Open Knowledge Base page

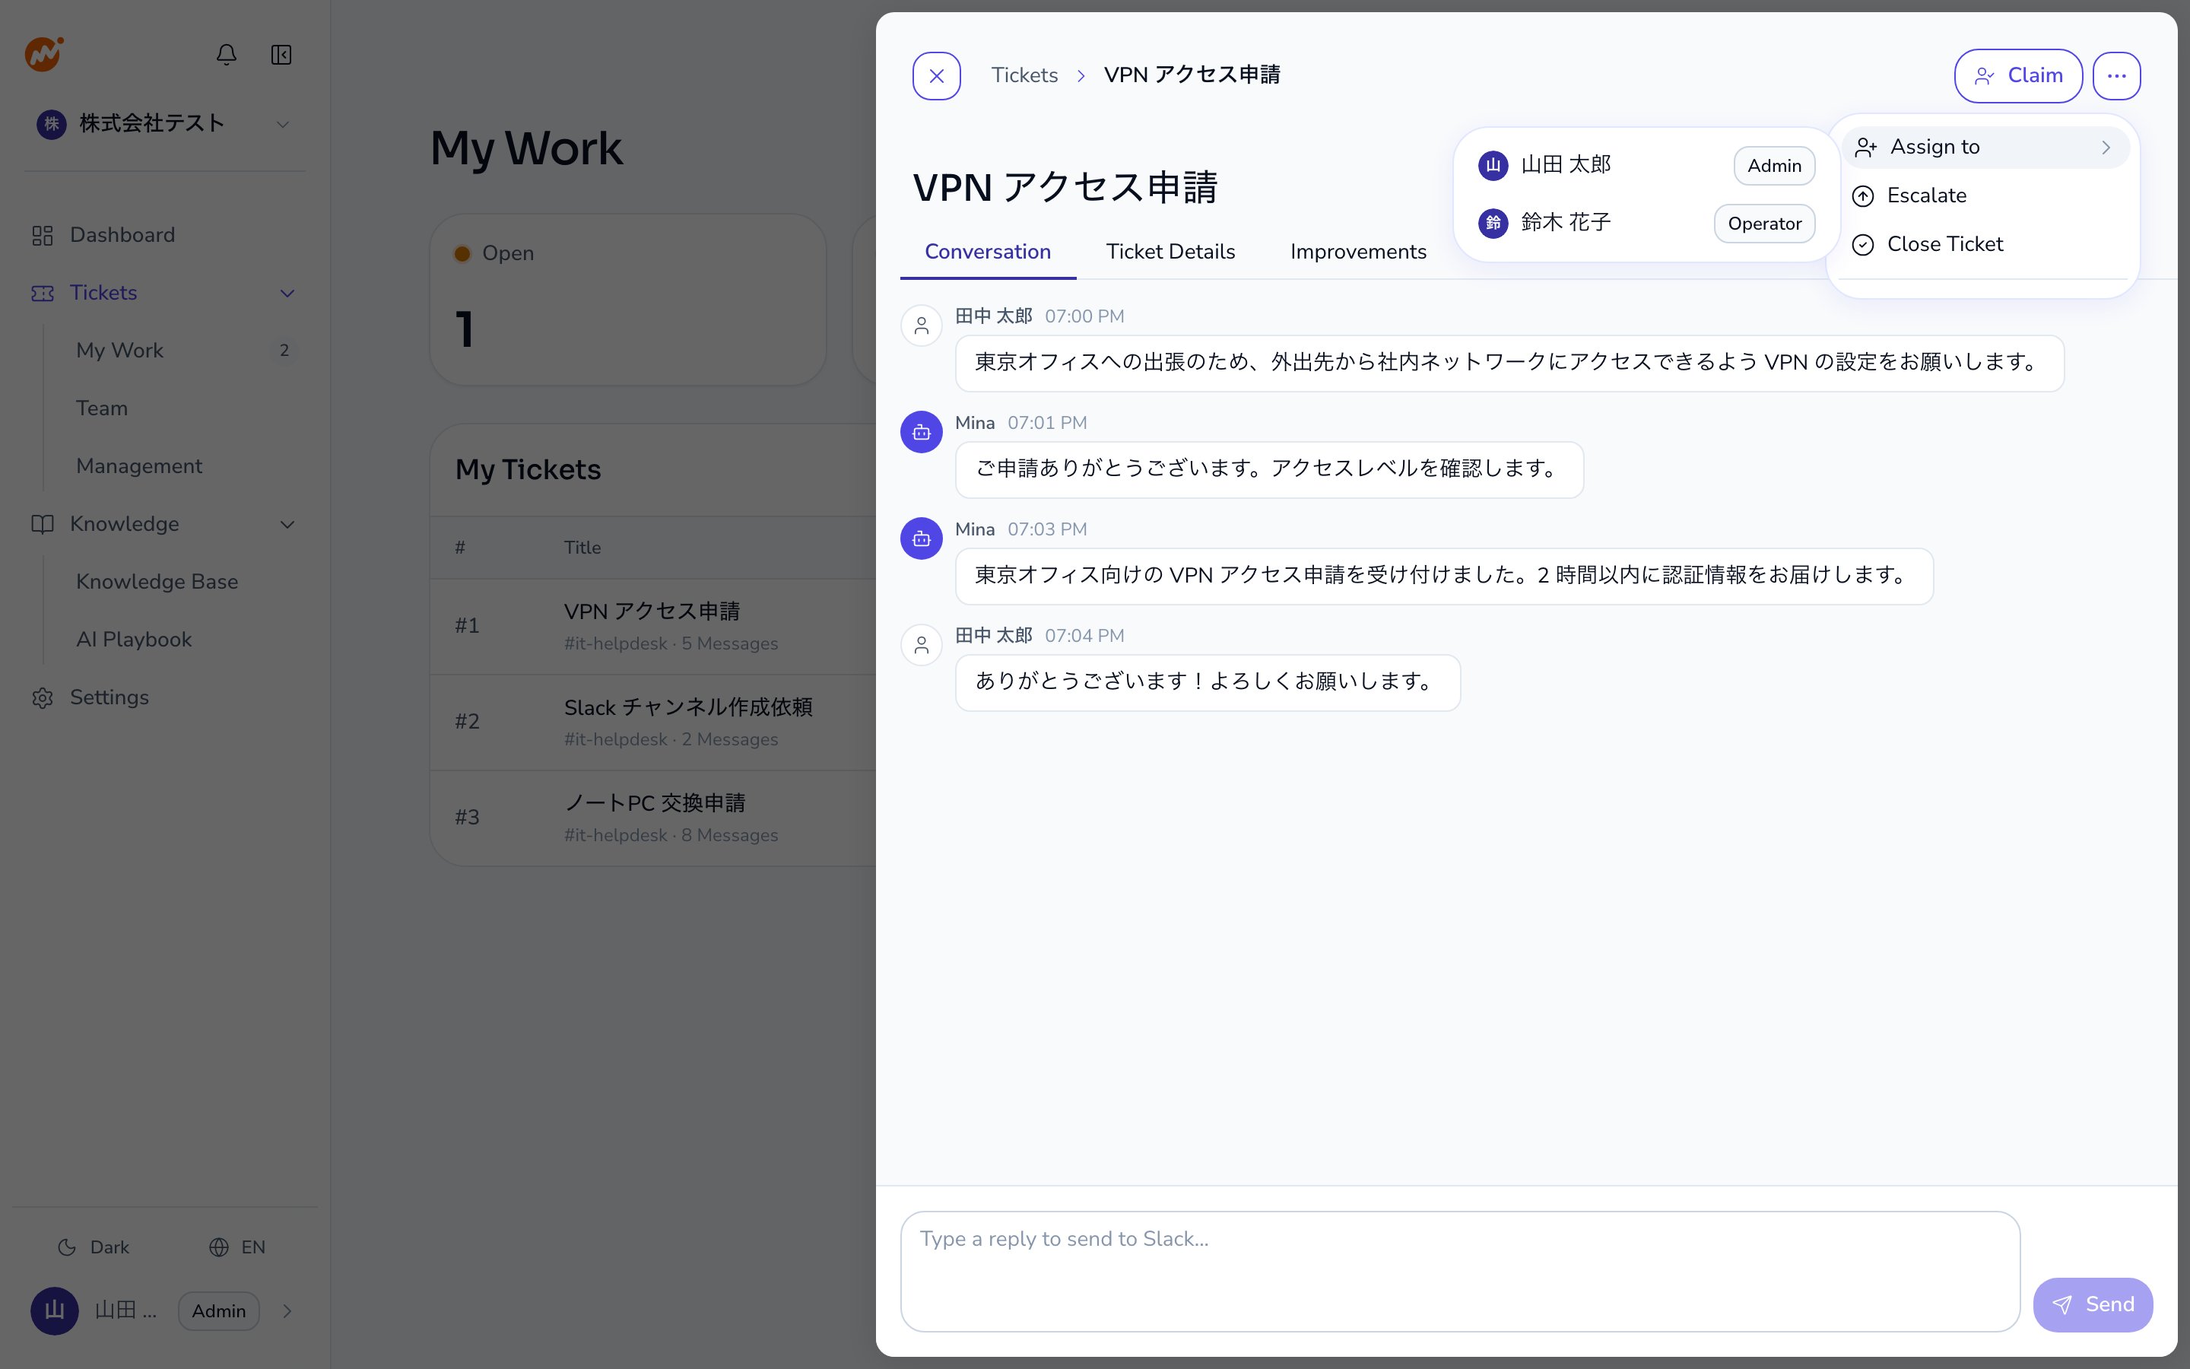coord(157,581)
